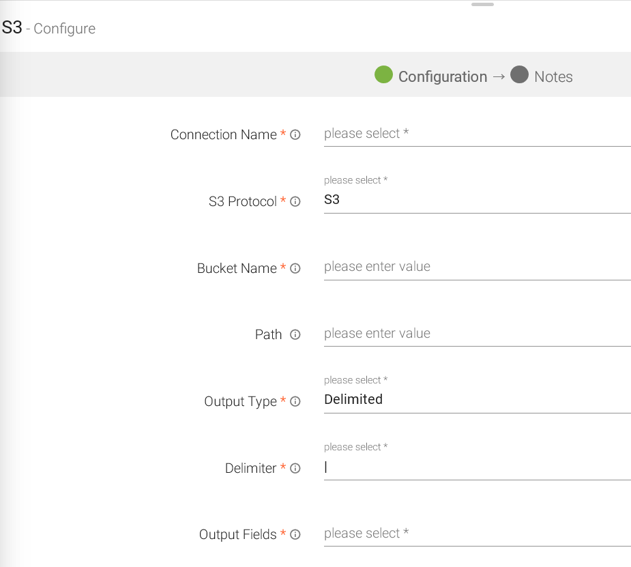Image resolution: width=631 pixels, height=567 pixels.
Task: Open the Output Fields dropdown
Action: pyautogui.click(x=476, y=534)
